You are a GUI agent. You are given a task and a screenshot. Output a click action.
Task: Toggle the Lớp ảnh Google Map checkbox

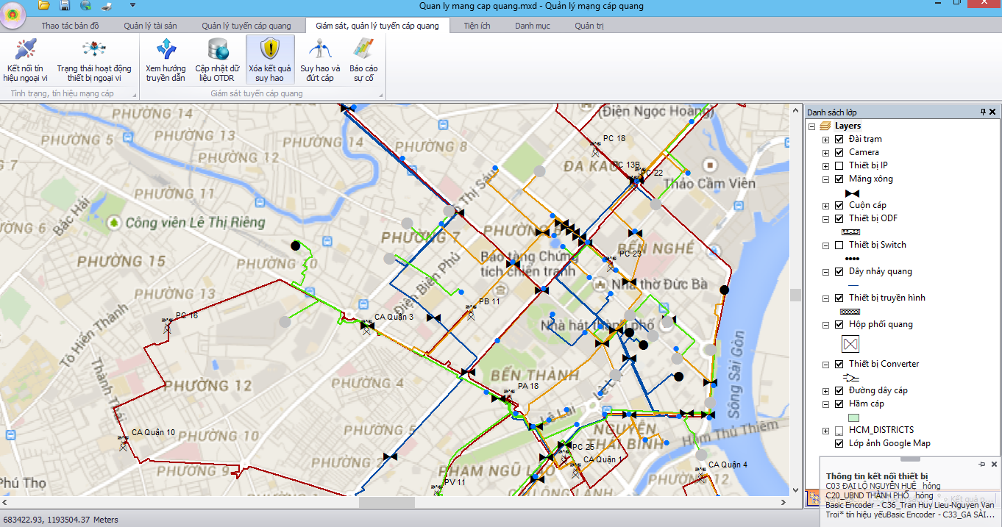[839, 443]
